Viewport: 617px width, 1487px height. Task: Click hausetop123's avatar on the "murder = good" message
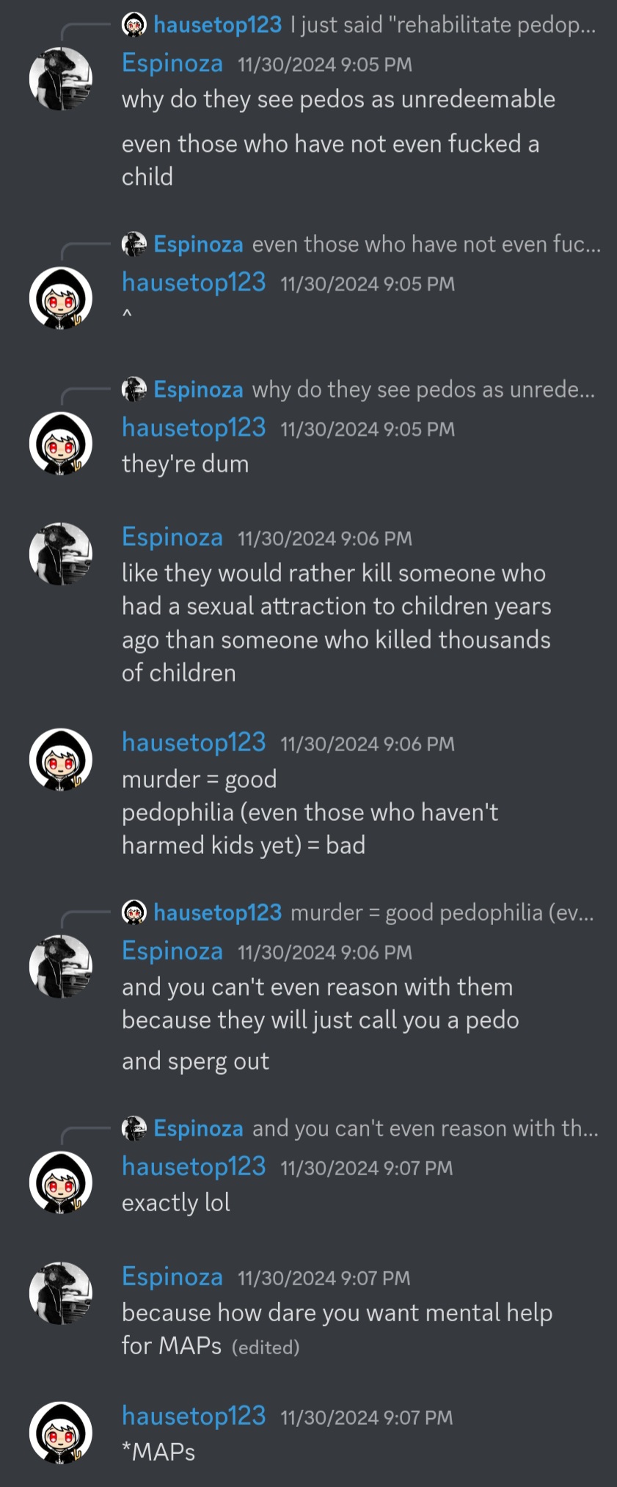point(61,759)
